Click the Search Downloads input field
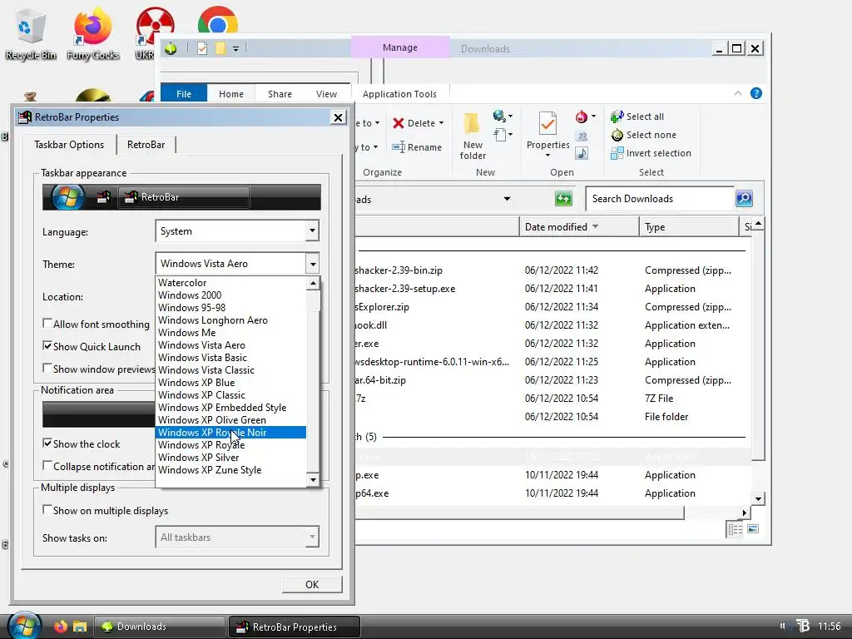 pos(660,199)
